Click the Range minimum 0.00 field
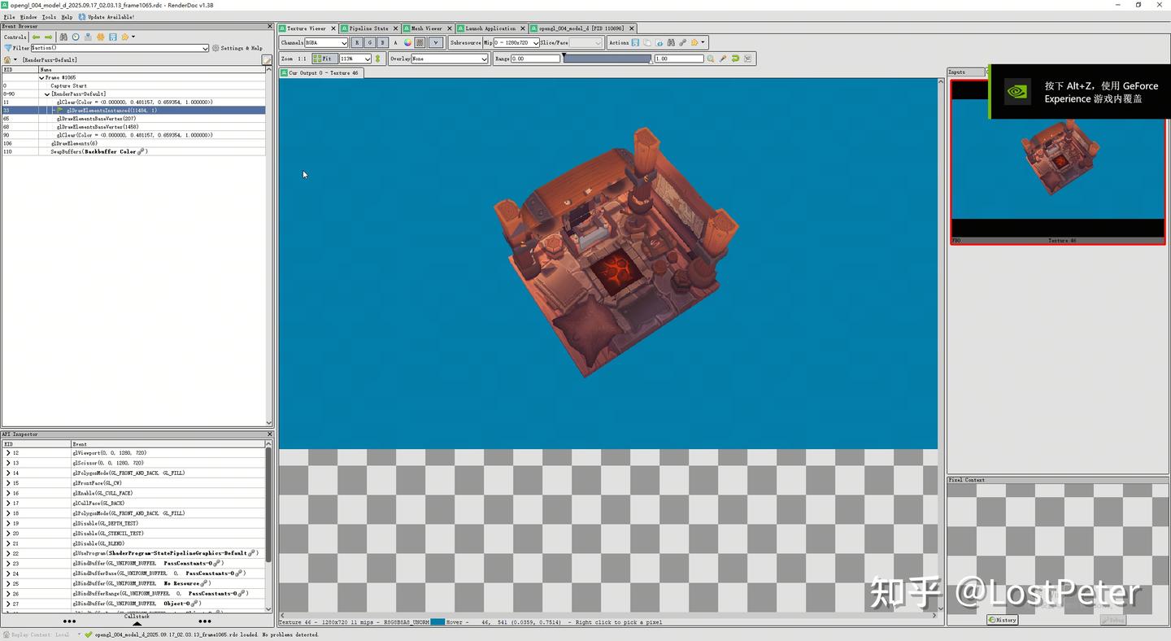Screen dimensions: 1171x641 pyautogui.click(x=536, y=59)
